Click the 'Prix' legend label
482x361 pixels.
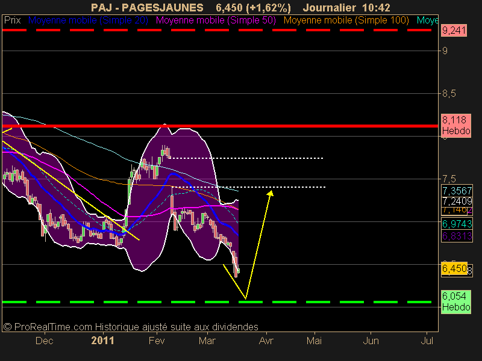pyautogui.click(x=12, y=20)
